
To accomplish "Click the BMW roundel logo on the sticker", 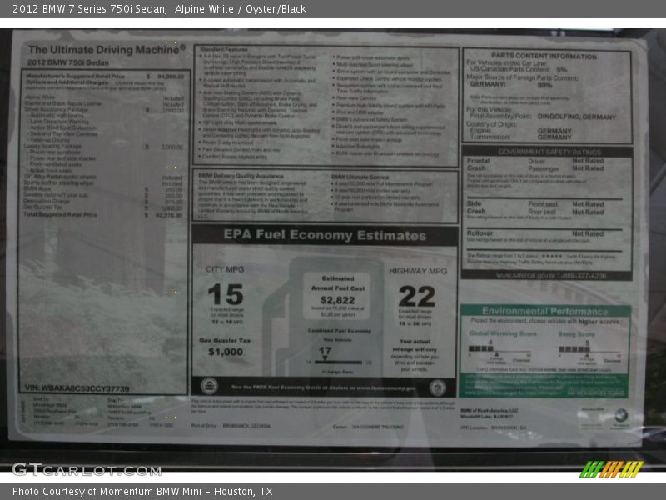I will pyautogui.click(x=621, y=415).
